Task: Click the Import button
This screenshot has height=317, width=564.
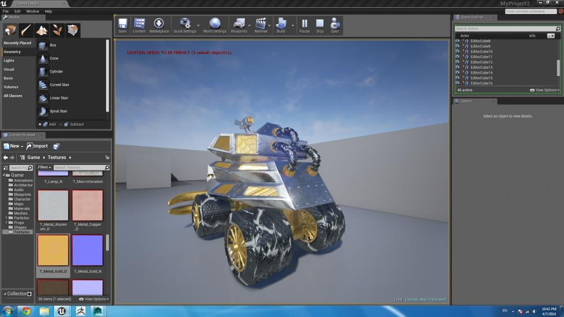Action: click(x=37, y=146)
